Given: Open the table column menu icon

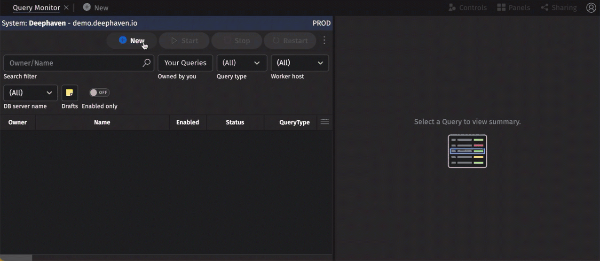Looking at the screenshot, I should coord(324,122).
